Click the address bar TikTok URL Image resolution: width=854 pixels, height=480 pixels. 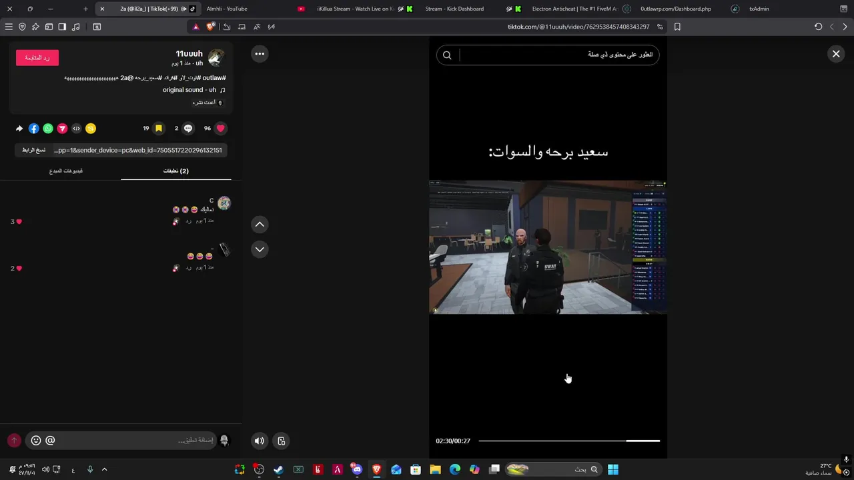pos(578,27)
